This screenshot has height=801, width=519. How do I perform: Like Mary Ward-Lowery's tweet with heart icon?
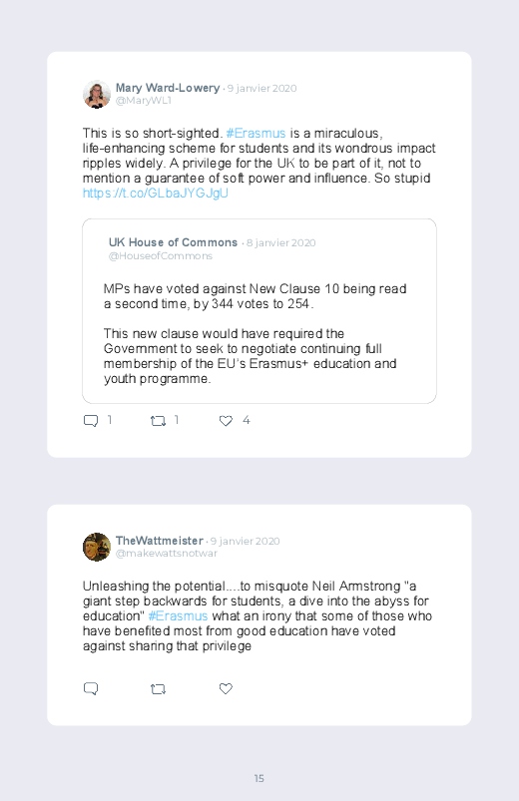pos(226,421)
